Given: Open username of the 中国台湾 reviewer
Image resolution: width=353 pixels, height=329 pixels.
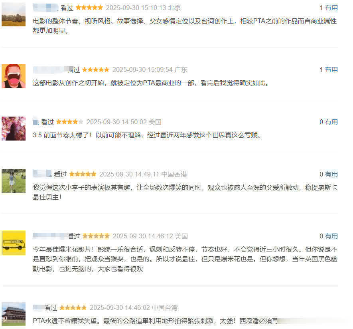Looking at the screenshot, I should coord(39,307).
